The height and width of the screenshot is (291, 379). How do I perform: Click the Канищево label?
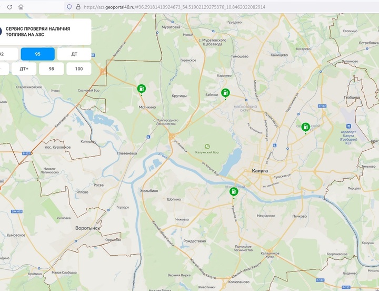(279, 55)
